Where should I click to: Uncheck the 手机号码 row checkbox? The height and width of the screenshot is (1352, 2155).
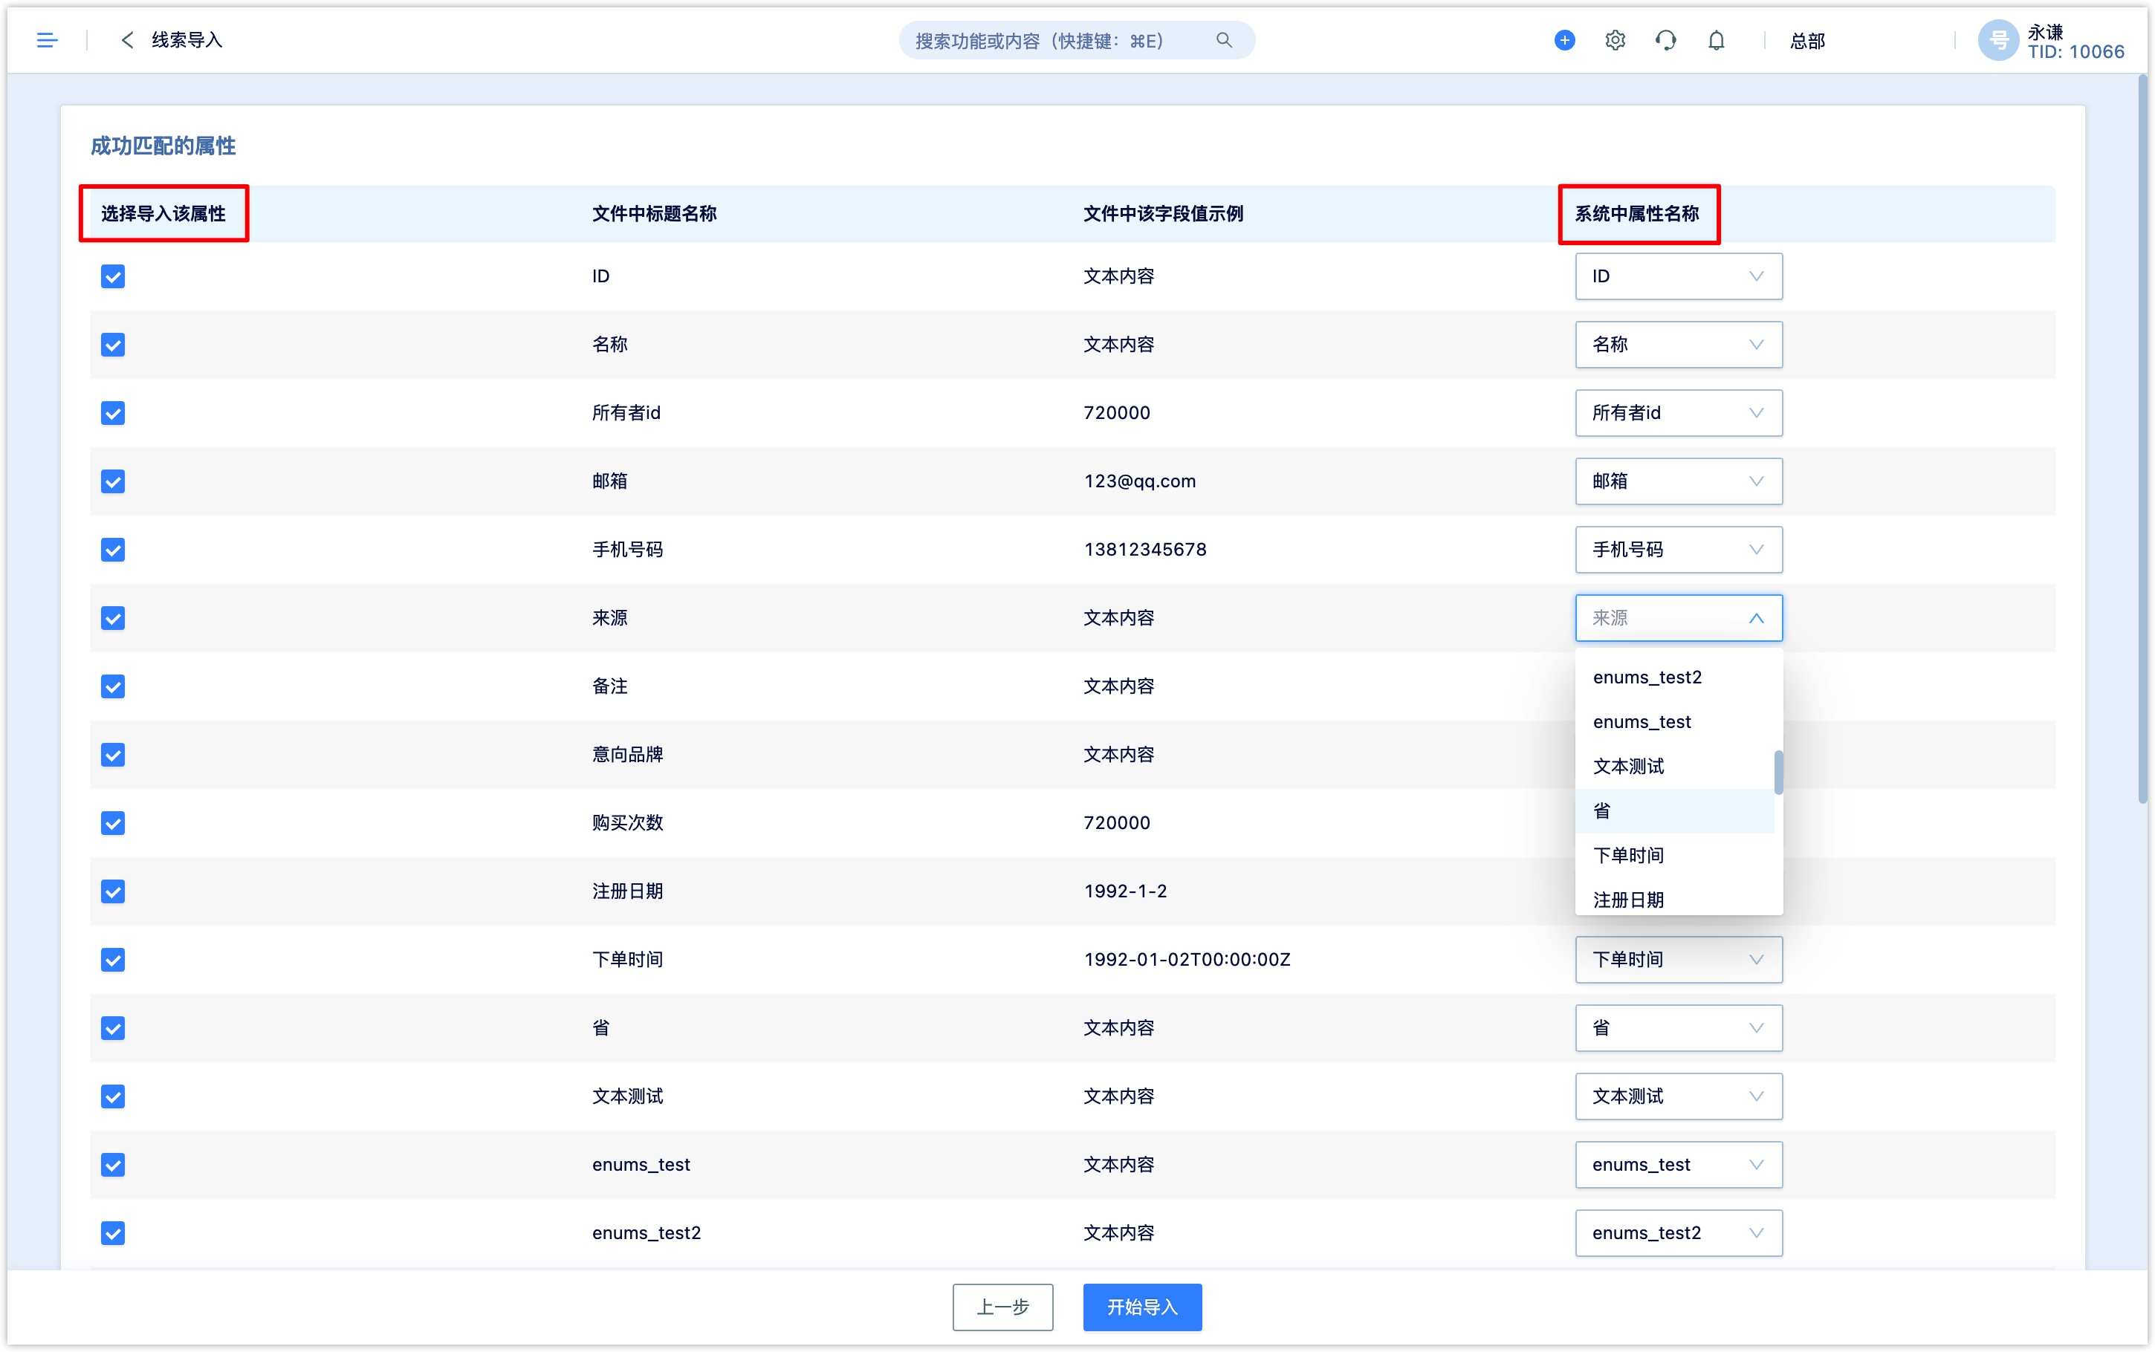[x=113, y=549]
